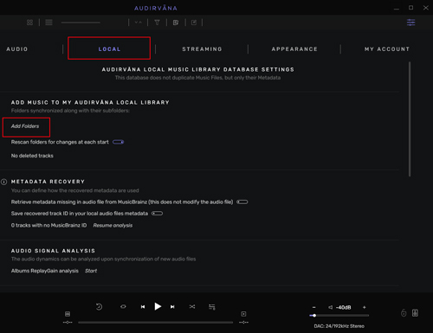Viewport: 433px width, 333px height.
Task: Click the Add Folders link
Action: click(x=25, y=126)
